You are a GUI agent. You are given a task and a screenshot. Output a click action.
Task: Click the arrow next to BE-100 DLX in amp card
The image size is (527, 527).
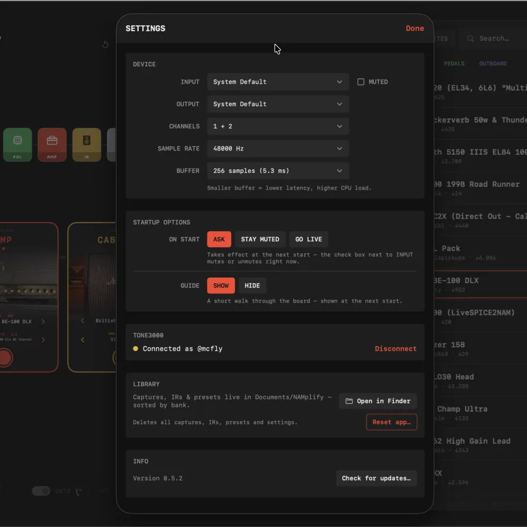43,321
